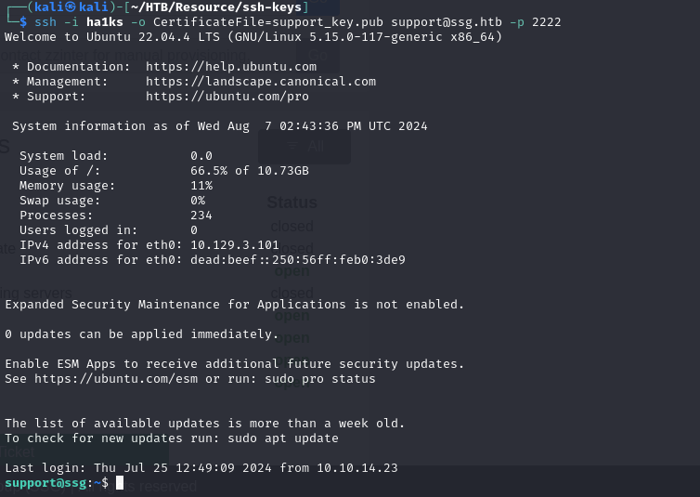This screenshot has height=497, width=700.
Task: Open the ubuntu.com/esm URL in terminal
Action: 116,379
